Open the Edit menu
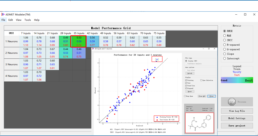258x136 pixels. point(11,20)
